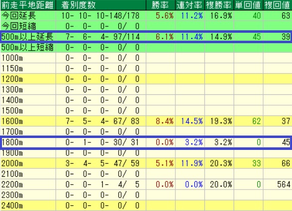Click the 勝率 column header
Viewport: 292px width, 211px height.
160,5
